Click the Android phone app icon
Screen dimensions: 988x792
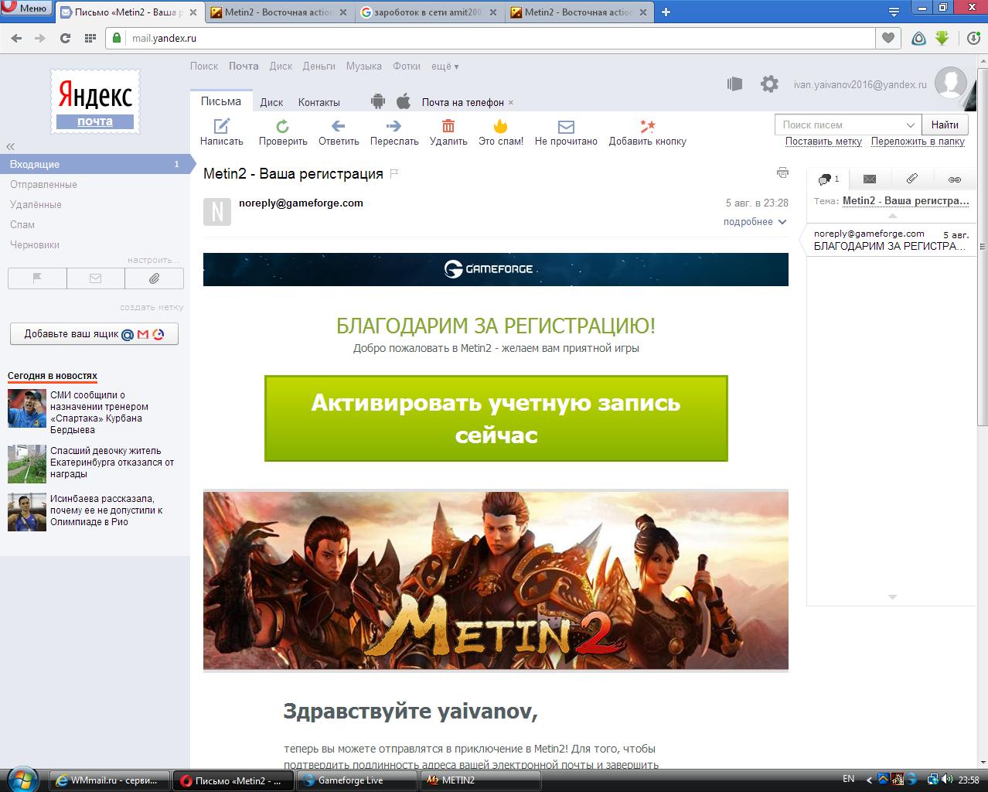(x=378, y=101)
